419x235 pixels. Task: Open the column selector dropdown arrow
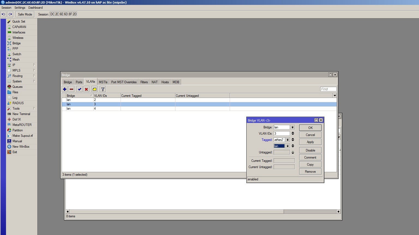(334, 95)
